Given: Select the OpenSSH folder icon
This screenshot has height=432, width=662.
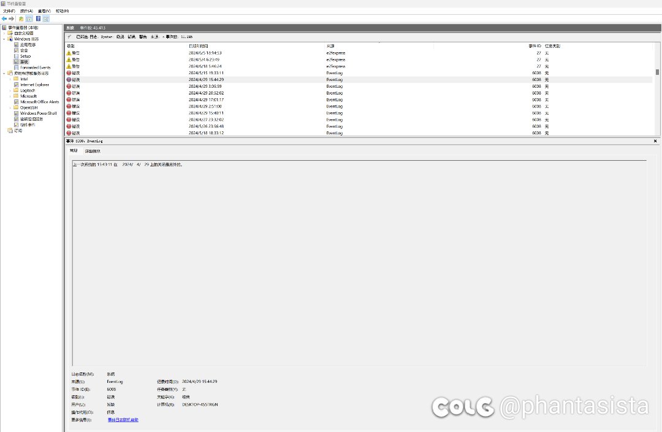Looking at the screenshot, I should click(x=17, y=107).
